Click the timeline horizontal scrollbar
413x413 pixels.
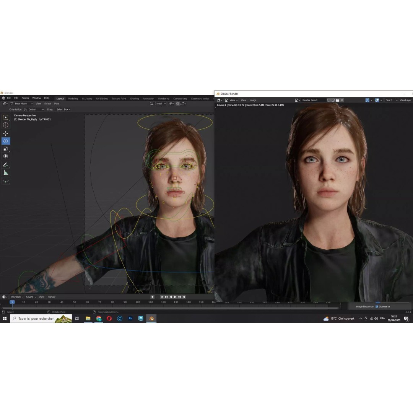point(170,308)
